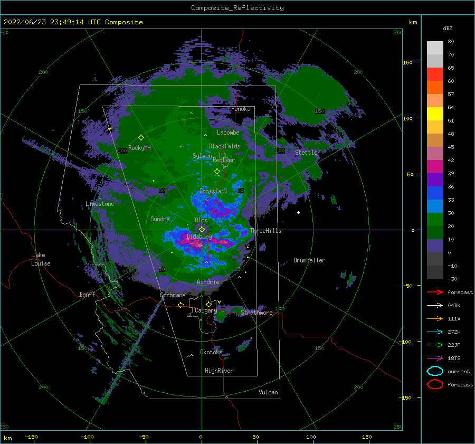Click the magenta 18TS arrow icon
This screenshot has width=475, height=444.
click(435, 358)
